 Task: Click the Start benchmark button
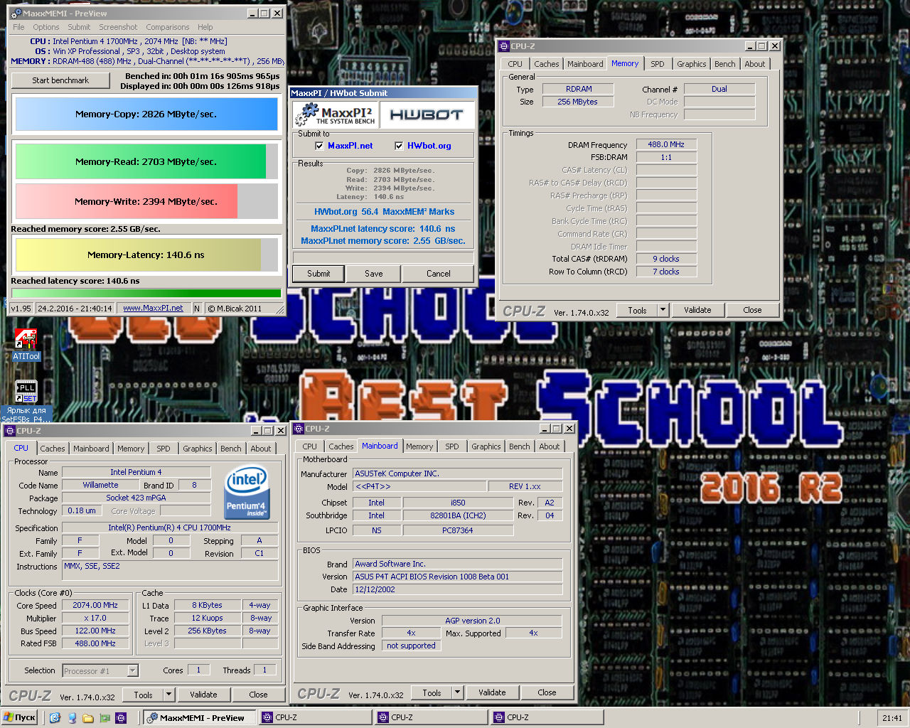click(x=60, y=80)
